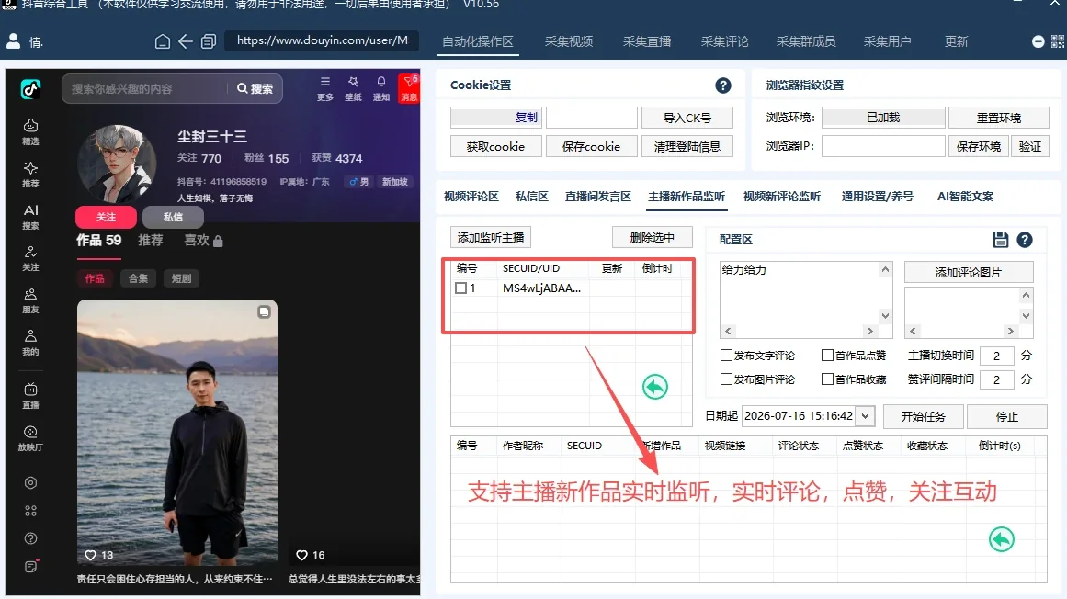Screen dimensions: 1067x599
Task: Open the red 消息 icon
Action: [x=409, y=88]
